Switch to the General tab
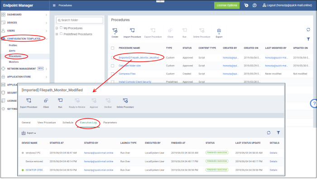This screenshot has height=179, width=317. [x=26, y=122]
